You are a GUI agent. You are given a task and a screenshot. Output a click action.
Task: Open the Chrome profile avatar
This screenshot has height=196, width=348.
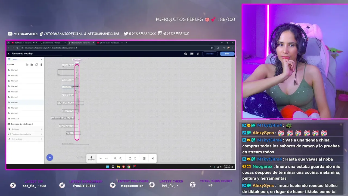coord(228,48)
